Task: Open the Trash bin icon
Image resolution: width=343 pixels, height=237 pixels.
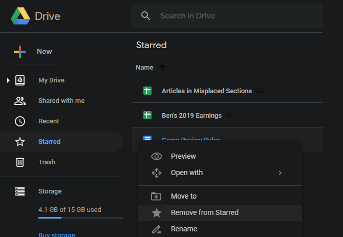Action: (x=20, y=162)
